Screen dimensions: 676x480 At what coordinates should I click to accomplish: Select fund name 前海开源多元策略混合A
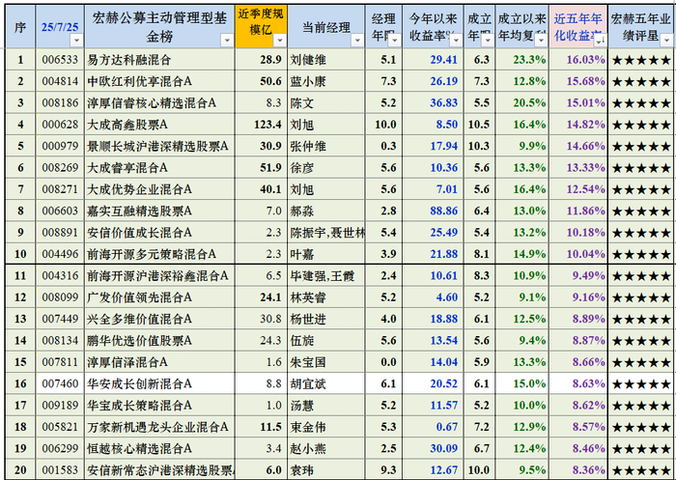(x=152, y=254)
